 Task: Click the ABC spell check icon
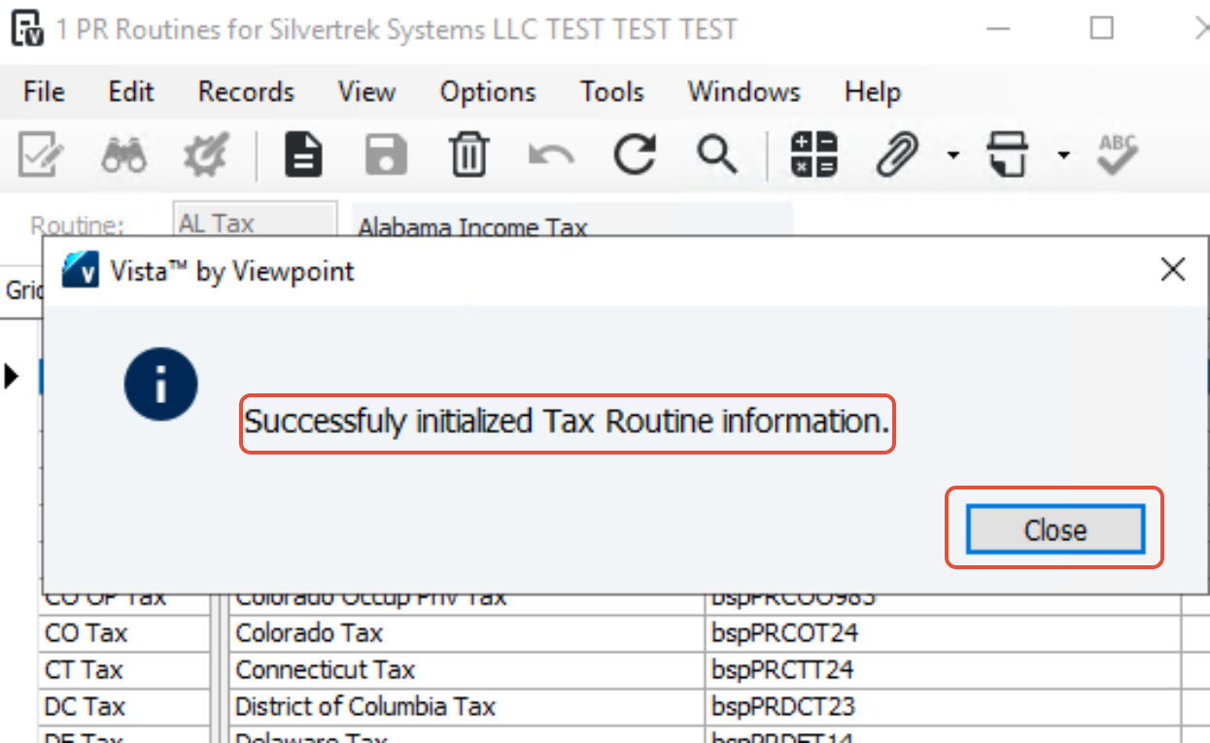(x=1118, y=154)
